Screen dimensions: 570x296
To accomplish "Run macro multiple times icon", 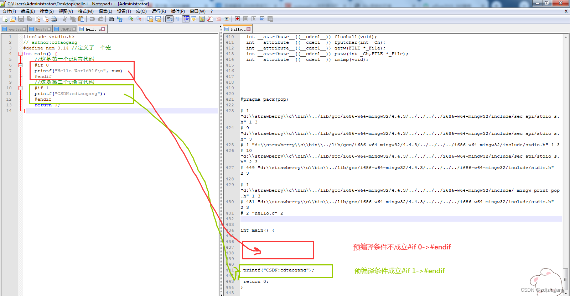I will coord(262,19).
